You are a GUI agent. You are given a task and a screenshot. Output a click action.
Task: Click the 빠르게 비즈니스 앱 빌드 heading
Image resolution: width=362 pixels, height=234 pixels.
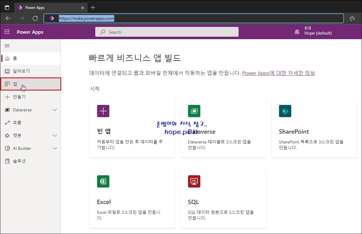click(135, 58)
